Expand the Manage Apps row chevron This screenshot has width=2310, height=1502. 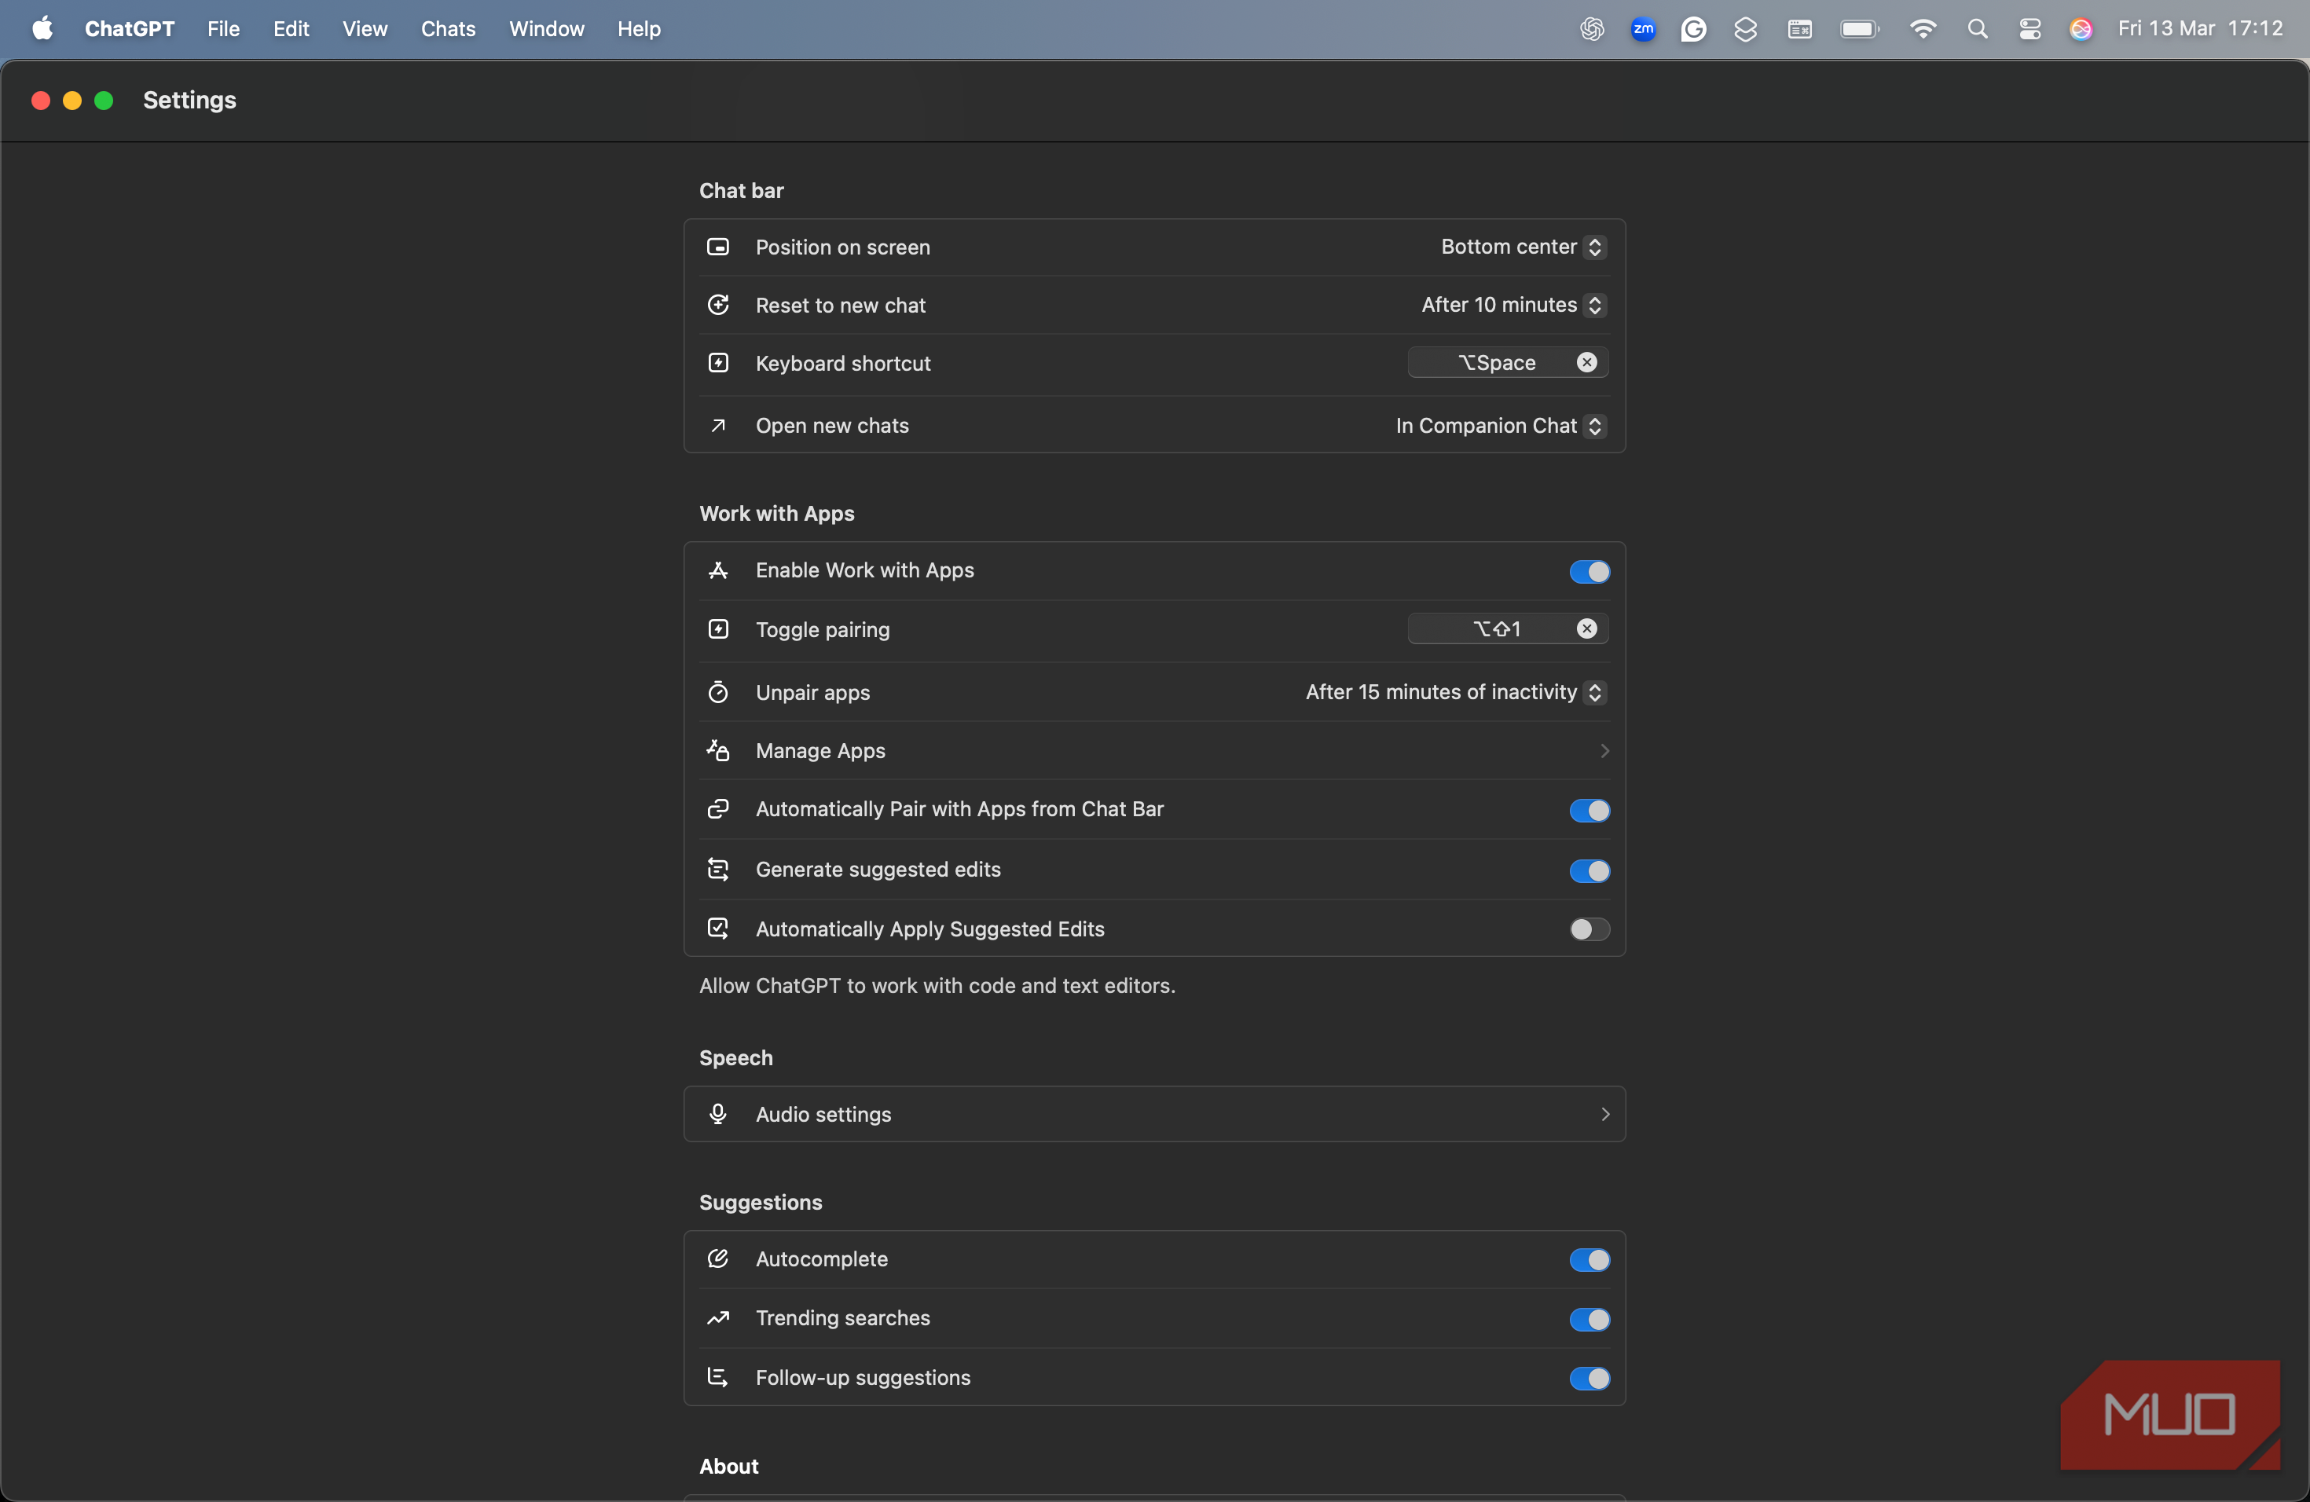(x=1604, y=750)
